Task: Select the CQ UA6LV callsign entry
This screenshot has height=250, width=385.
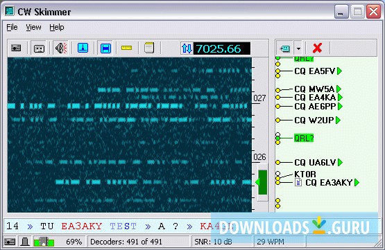Action: [x=315, y=162]
